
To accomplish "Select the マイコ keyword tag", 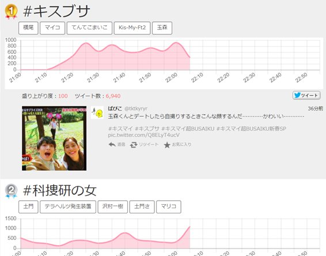I will 52,28.
